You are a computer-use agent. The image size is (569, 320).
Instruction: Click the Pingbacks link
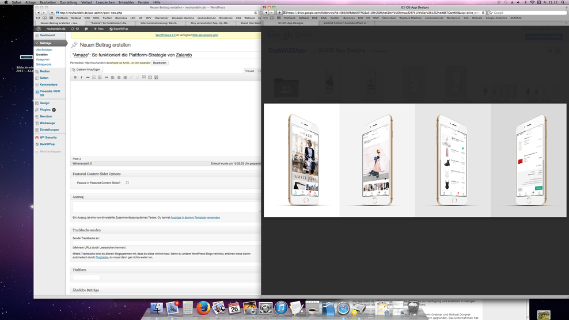click(102, 257)
